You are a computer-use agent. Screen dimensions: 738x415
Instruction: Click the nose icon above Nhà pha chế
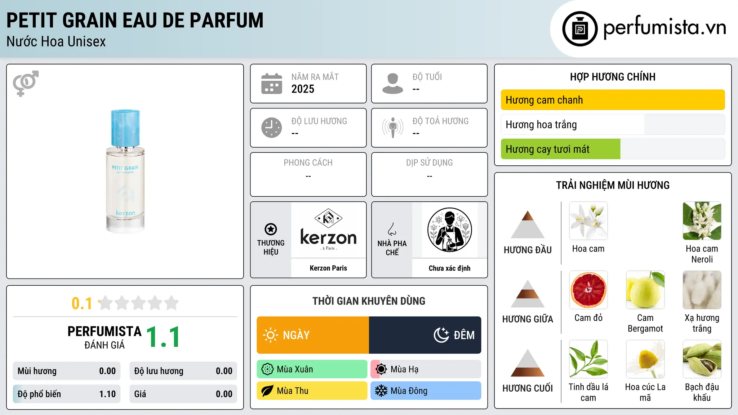[392, 229]
